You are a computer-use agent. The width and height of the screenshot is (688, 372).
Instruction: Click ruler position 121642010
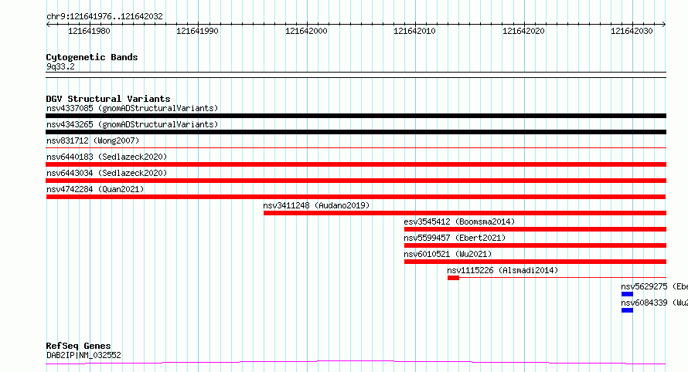414,31
